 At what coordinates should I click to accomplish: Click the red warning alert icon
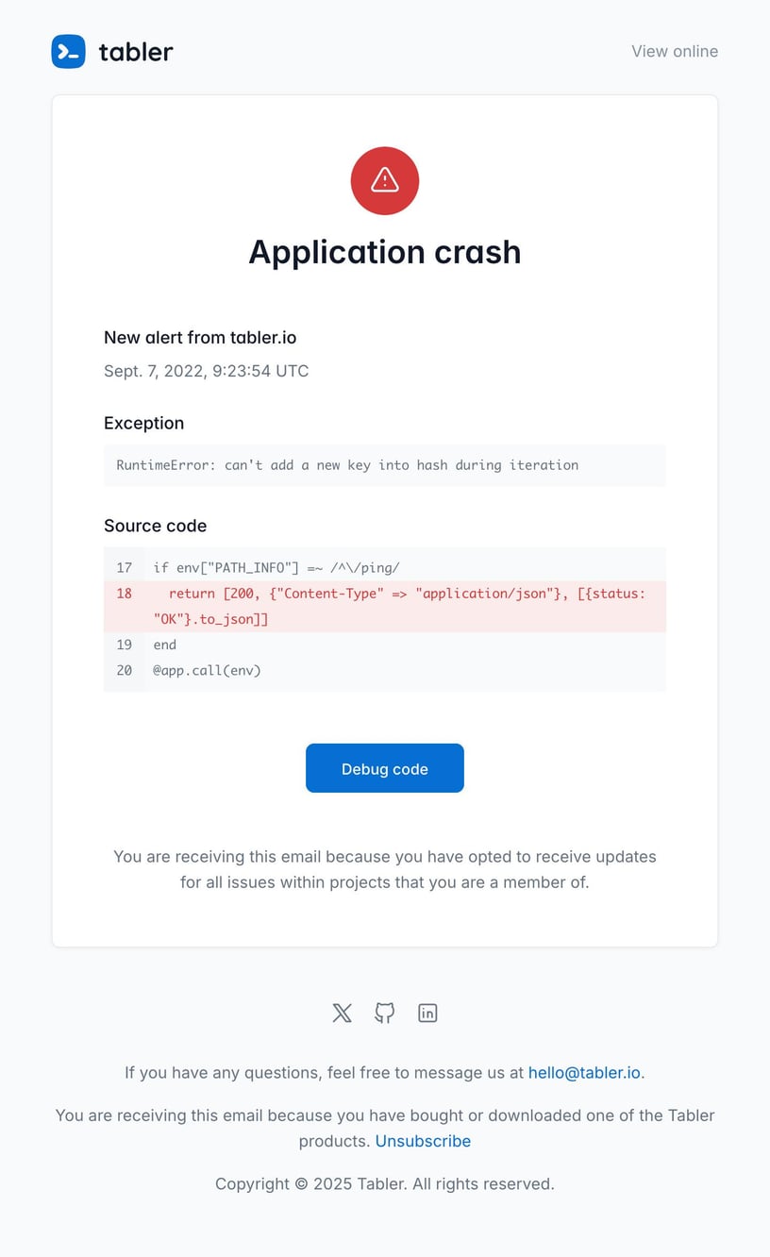click(385, 180)
